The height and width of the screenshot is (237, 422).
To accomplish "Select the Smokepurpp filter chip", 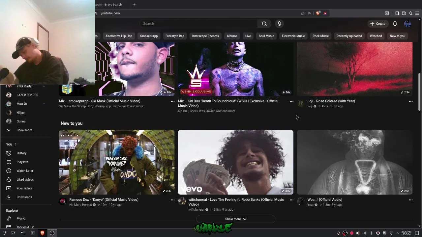I will pos(149,36).
